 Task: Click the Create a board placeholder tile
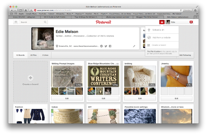tap(30, 82)
